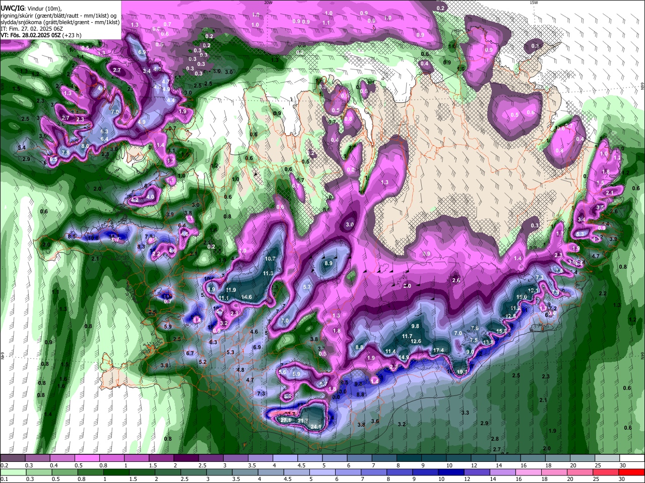This screenshot has width=645, height=483.
Task: Select the bright pink 0.5–0.8 swatch in upper legend
Action: coord(87,458)
